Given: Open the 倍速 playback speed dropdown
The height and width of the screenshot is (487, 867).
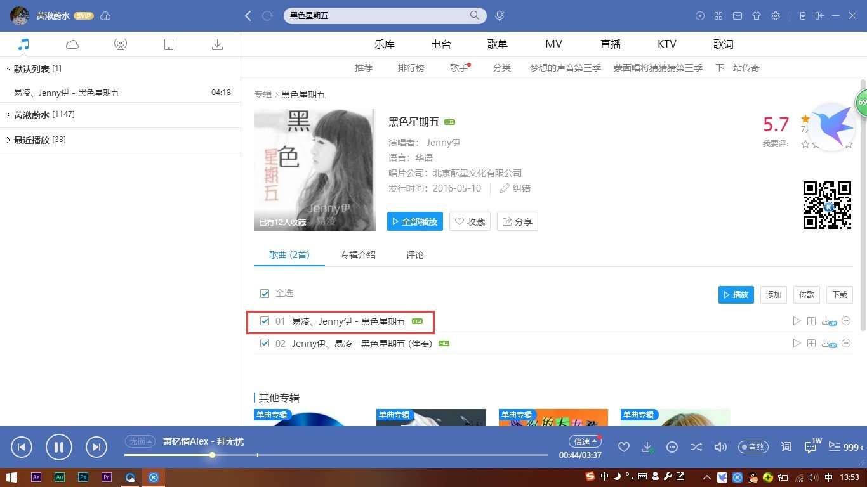Looking at the screenshot, I should pyautogui.click(x=585, y=441).
